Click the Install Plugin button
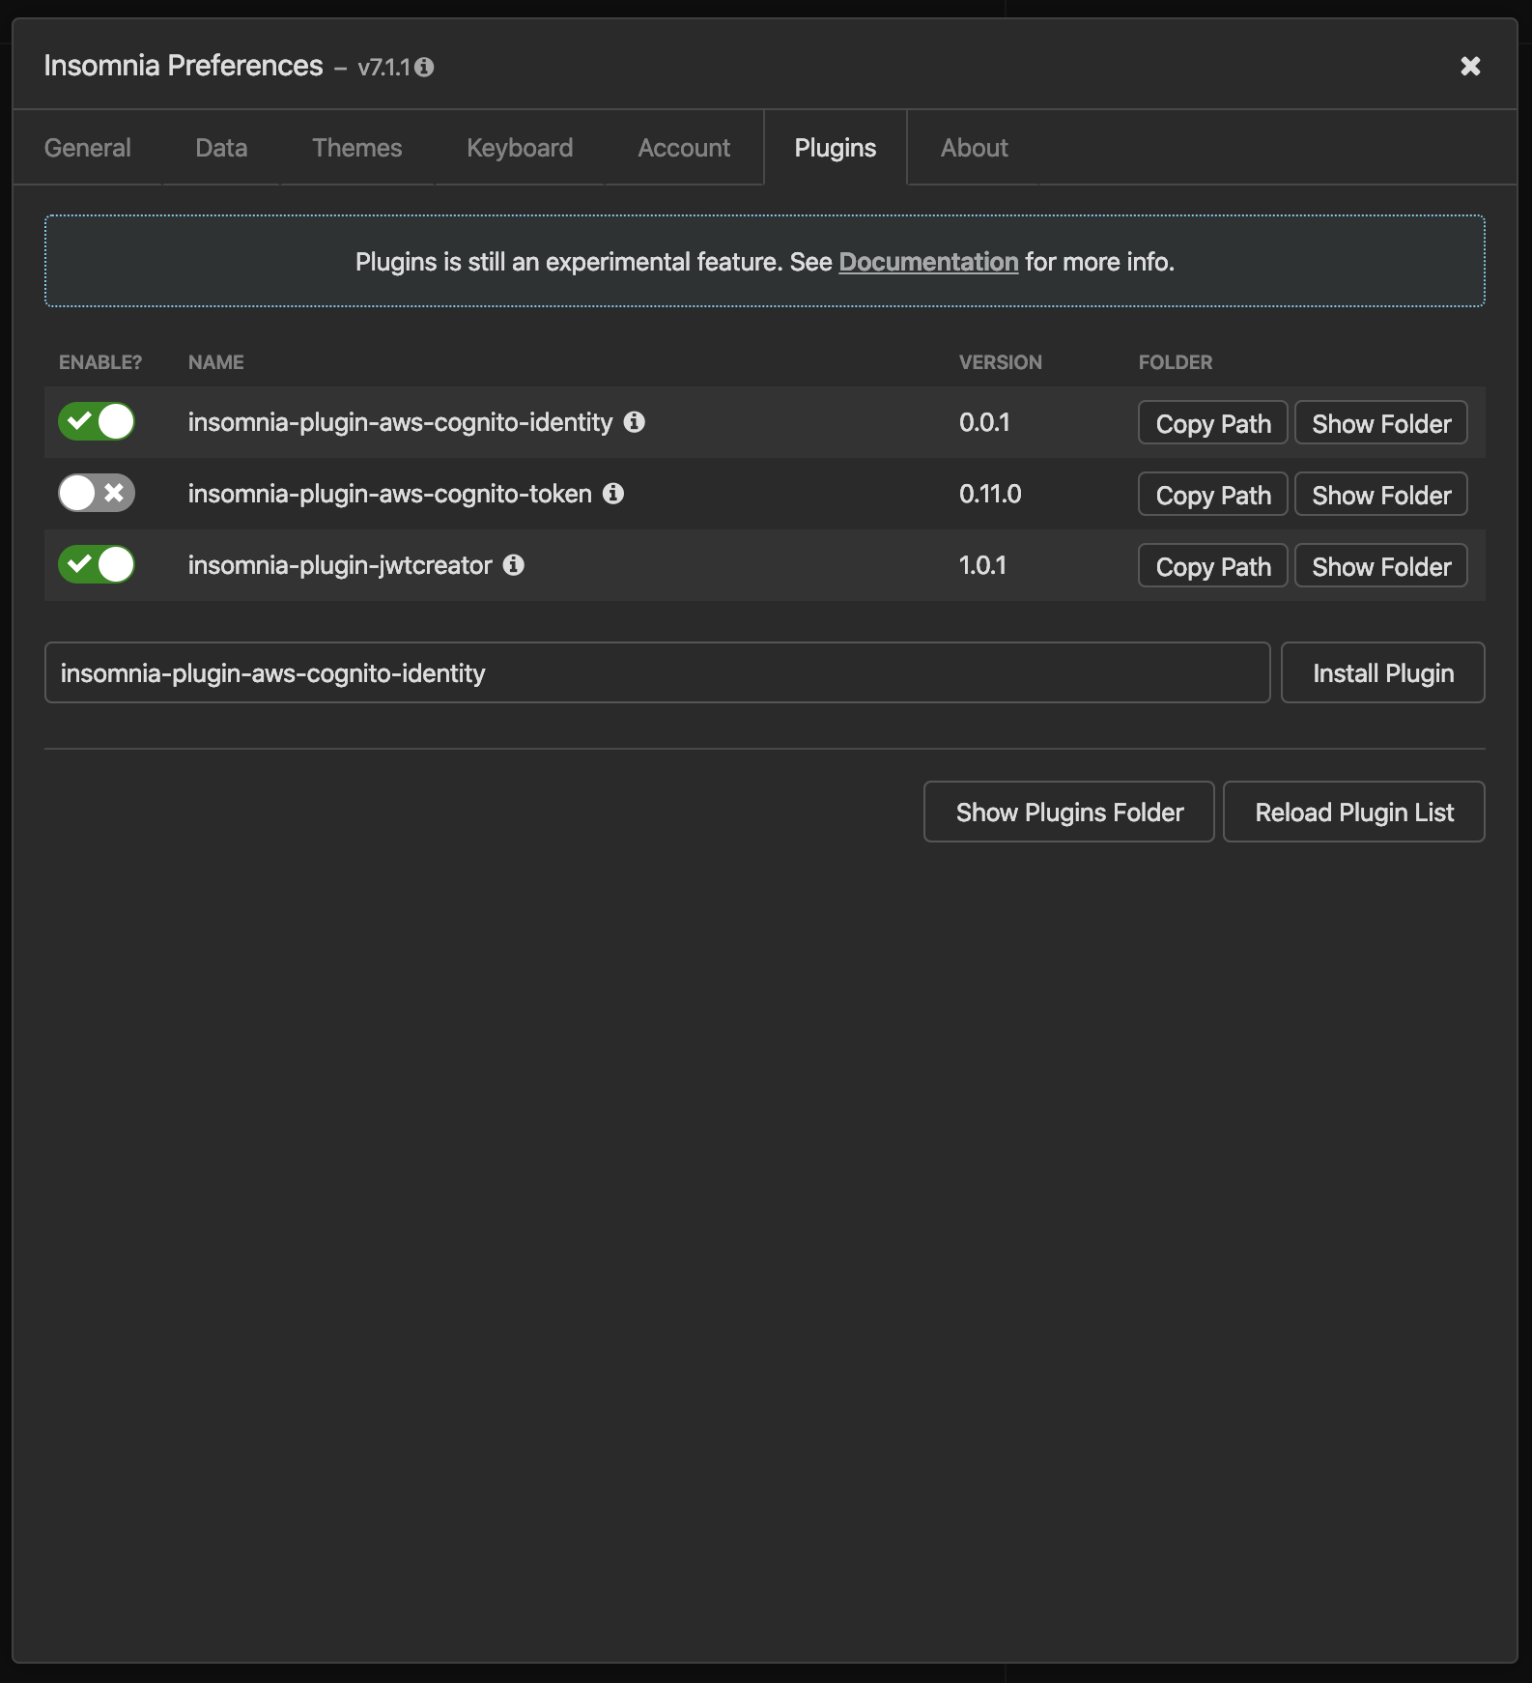The width and height of the screenshot is (1532, 1683). pyautogui.click(x=1383, y=672)
